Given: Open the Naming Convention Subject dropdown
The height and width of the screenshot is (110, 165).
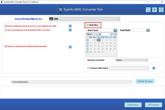Looking at the screenshot, I should click(x=132, y=60).
